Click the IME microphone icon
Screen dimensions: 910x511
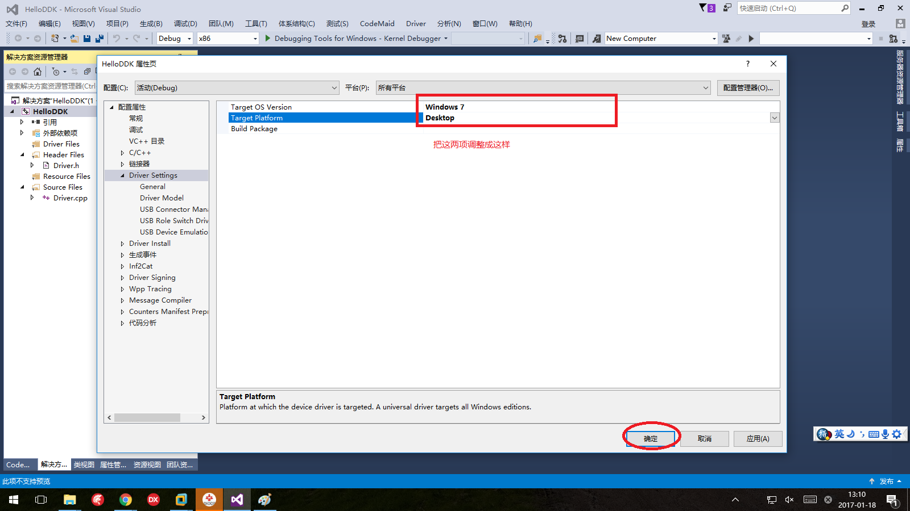tap(885, 434)
